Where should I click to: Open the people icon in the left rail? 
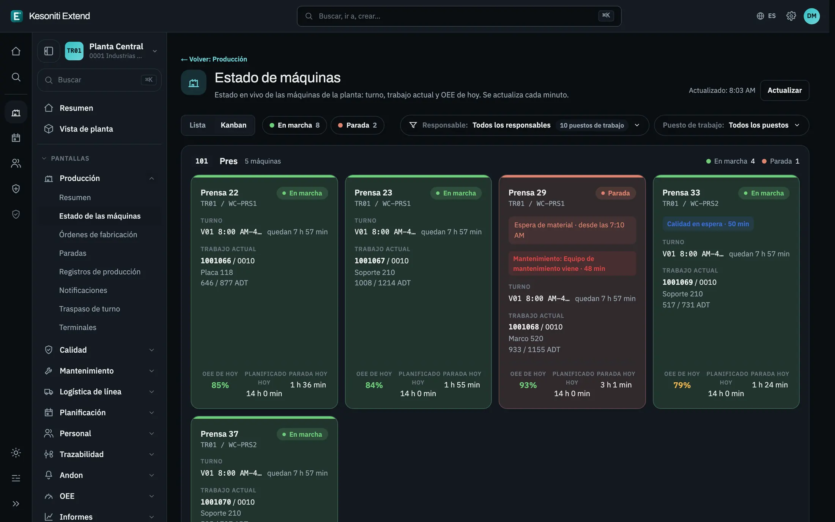[16, 163]
